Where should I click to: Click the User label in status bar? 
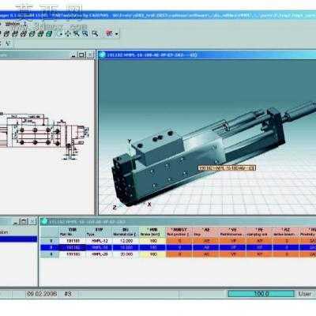(x=305, y=294)
